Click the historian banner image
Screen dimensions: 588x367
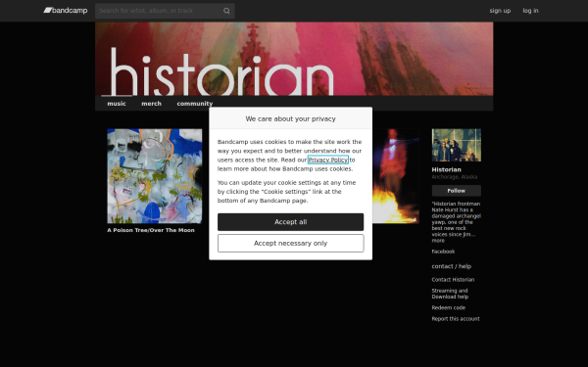[x=294, y=59]
